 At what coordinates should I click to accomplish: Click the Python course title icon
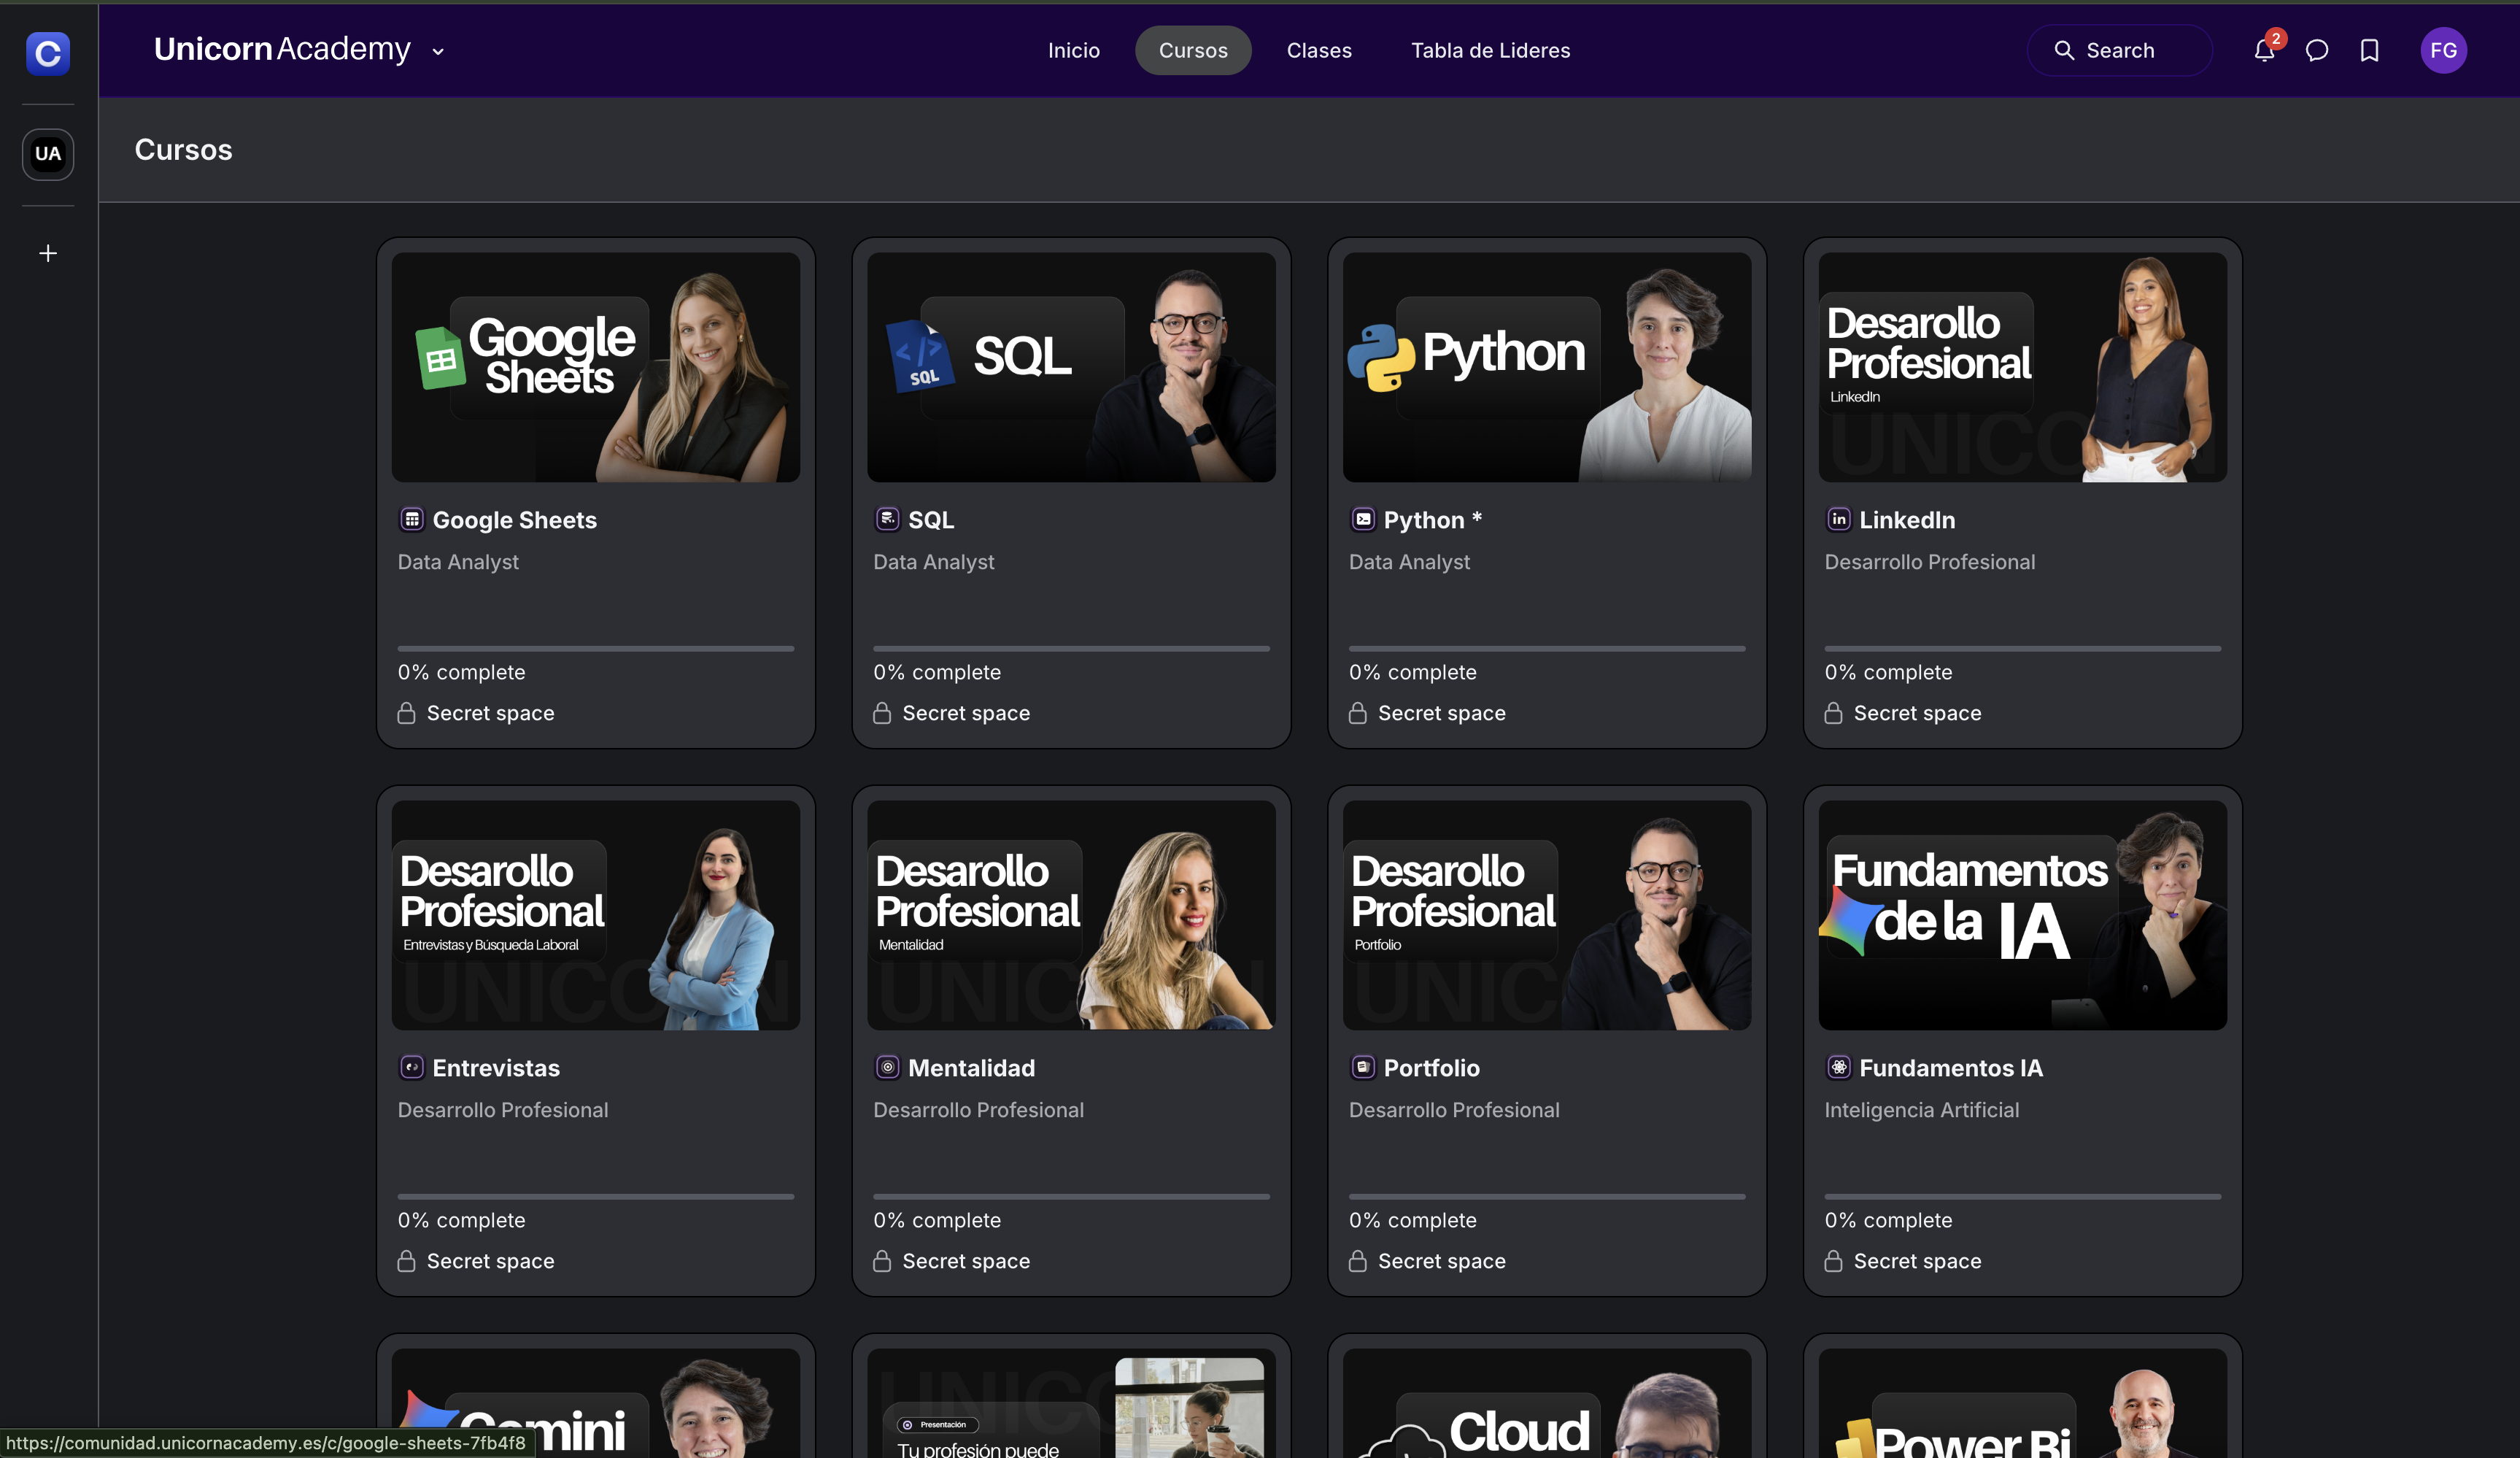coord(1363,519)
